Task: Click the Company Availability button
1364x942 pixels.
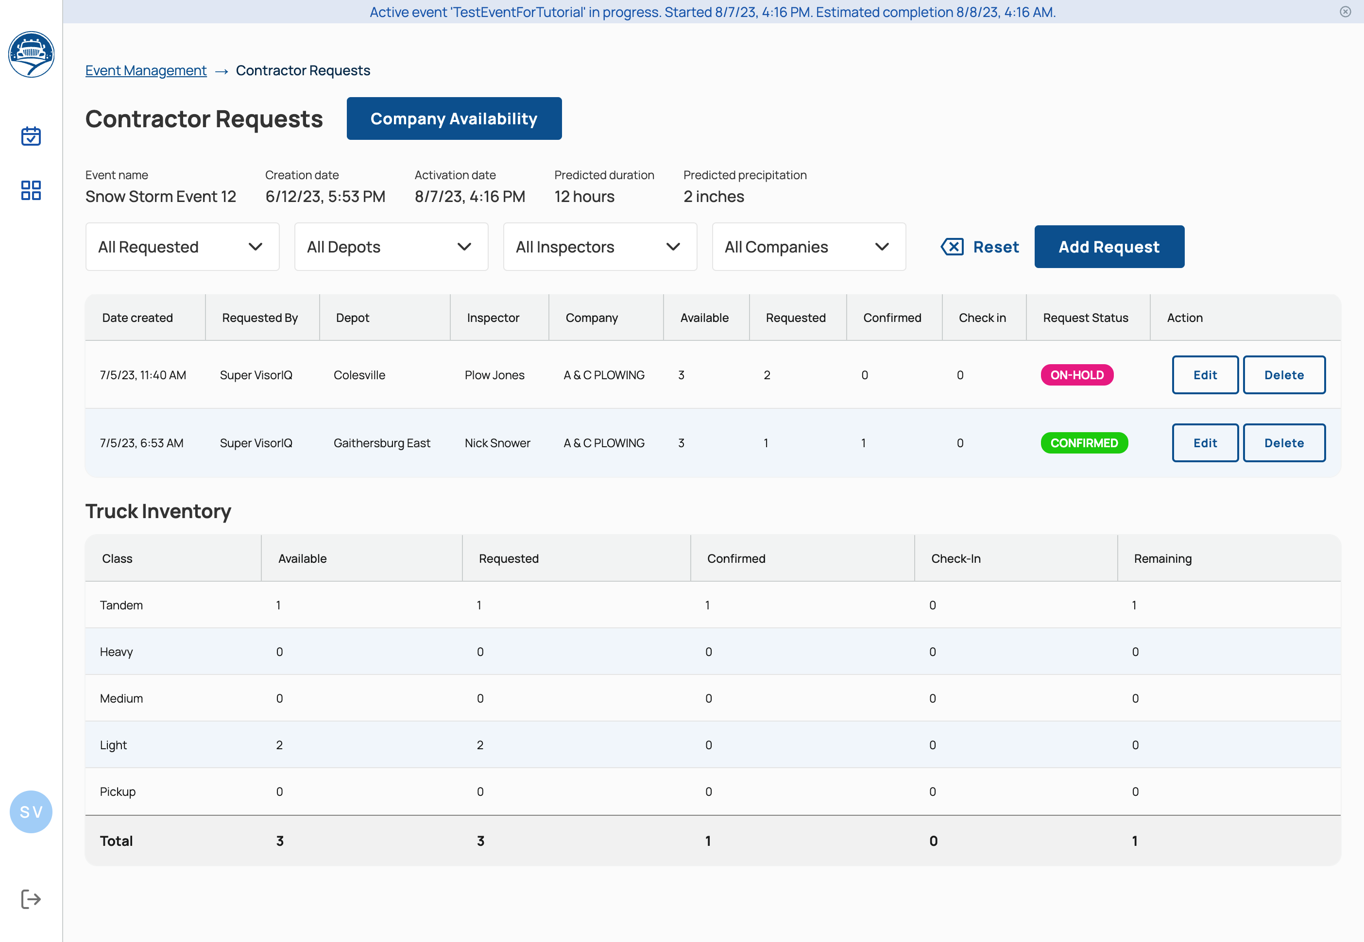Action: tap(454, 118)
